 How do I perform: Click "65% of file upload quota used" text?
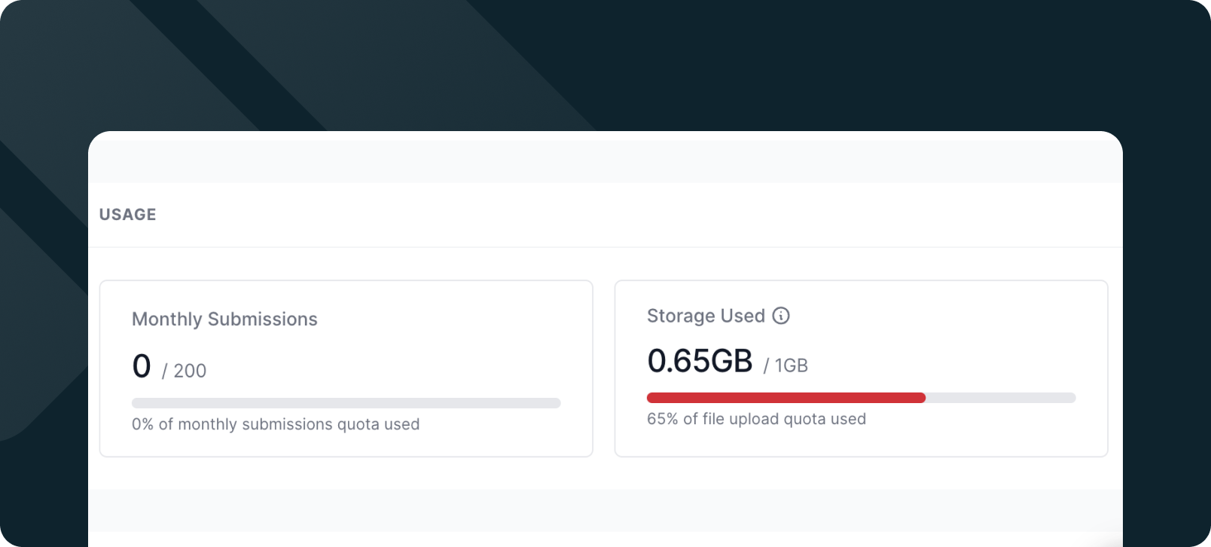point(756,419)
